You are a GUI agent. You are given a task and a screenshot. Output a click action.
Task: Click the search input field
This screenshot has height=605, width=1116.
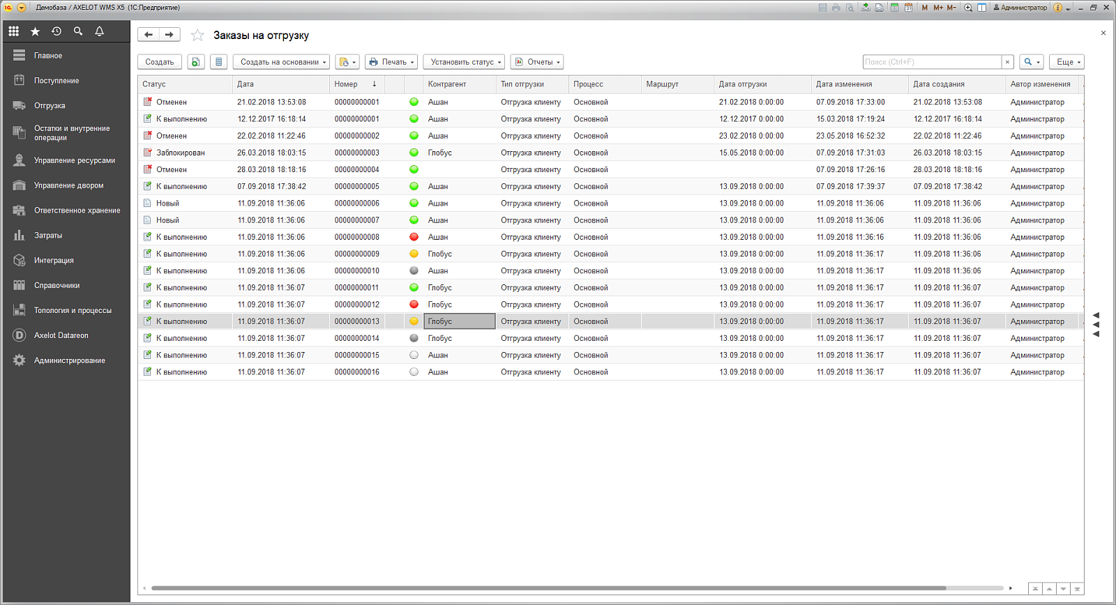pos(932,62)
